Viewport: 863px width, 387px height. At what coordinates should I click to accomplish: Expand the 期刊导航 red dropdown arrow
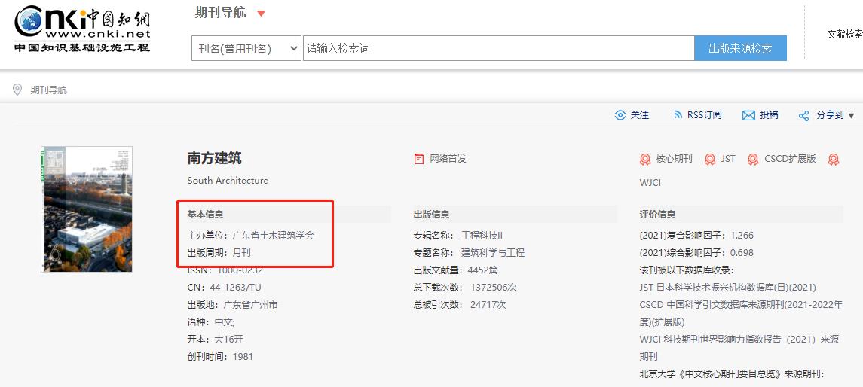coord(261,14)
